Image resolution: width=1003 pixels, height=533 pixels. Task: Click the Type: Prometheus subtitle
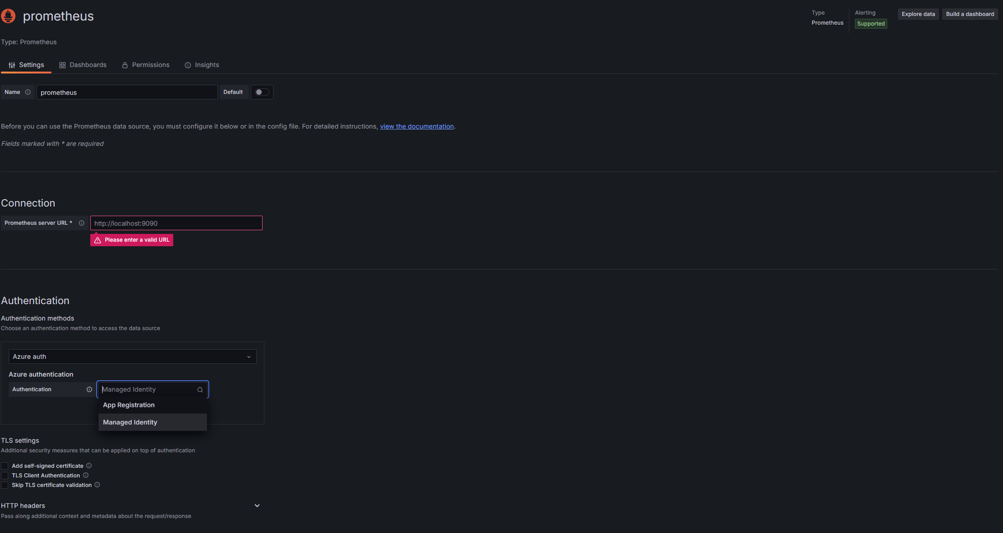(x=29, y=42)
